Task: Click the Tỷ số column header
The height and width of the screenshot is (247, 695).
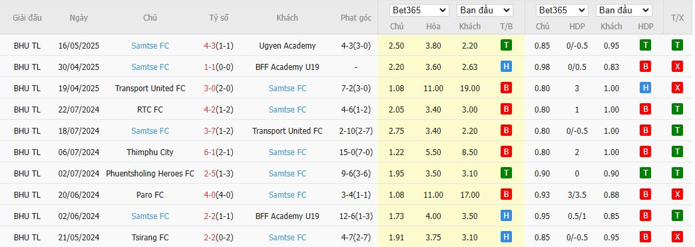Action: [x=219, y=18]
